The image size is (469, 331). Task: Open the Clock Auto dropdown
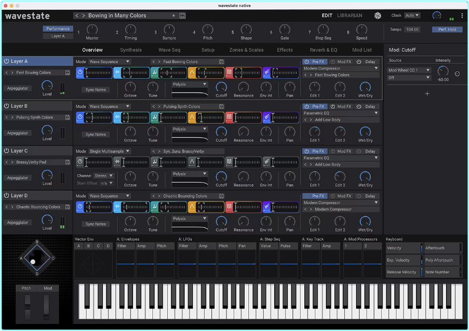(413, 15)
